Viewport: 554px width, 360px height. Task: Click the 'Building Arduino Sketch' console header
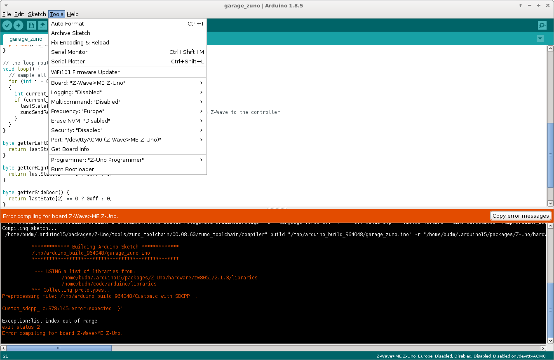105,247
